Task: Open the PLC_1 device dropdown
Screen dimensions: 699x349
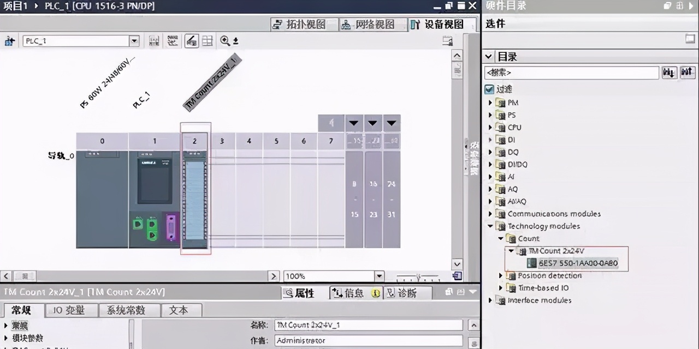Action: [x=134, y=40]
